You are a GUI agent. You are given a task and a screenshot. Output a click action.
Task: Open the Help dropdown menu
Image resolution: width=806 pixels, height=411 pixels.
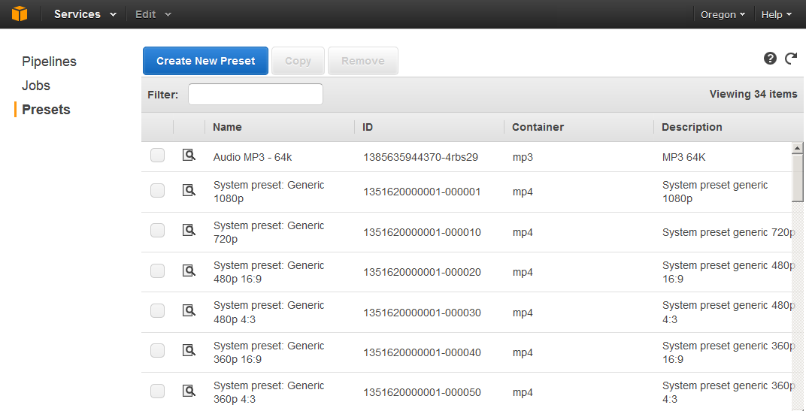(x=776, y=14)
